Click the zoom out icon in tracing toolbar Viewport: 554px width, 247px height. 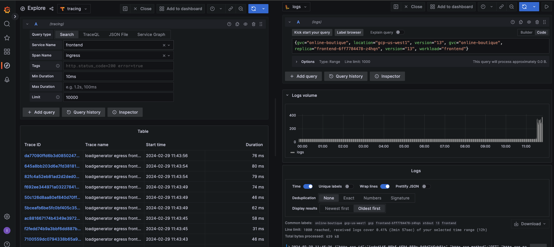241,9
